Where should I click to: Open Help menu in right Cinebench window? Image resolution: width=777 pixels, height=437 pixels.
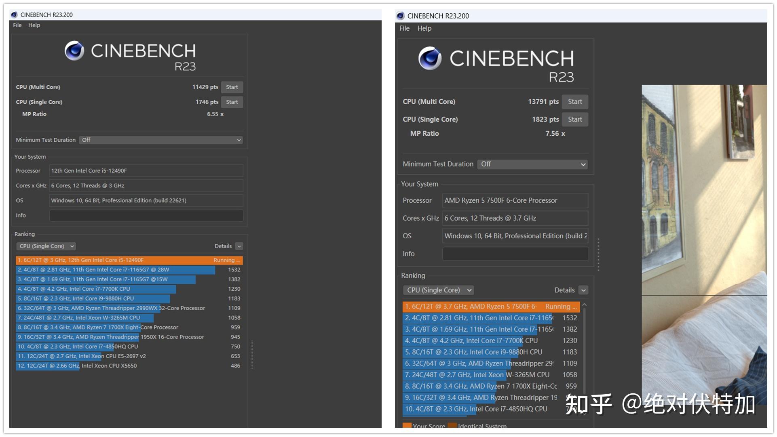click(424, 28)
